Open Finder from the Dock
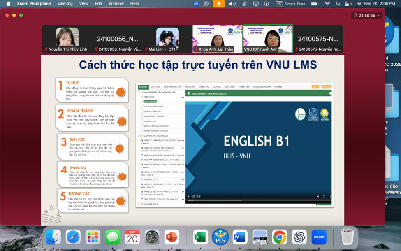This screenshot has height=251, width=401. [x=53, y=237]
